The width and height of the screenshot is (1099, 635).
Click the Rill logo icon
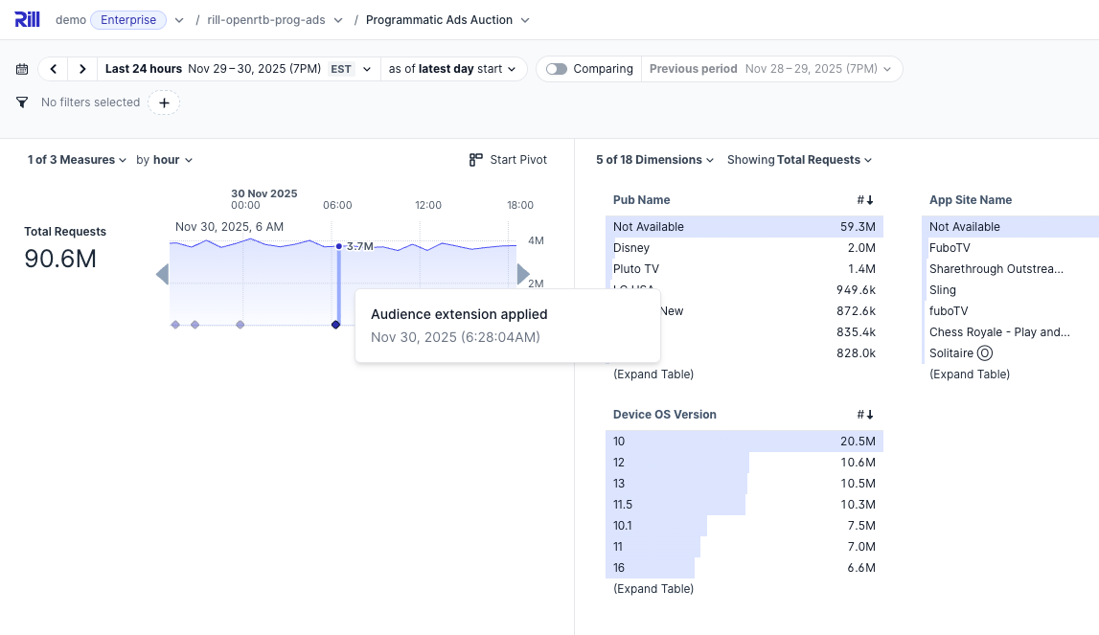tap(27, 20)
